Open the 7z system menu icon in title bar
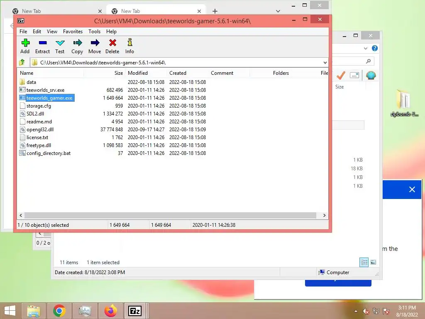 (x=21, y=21)
